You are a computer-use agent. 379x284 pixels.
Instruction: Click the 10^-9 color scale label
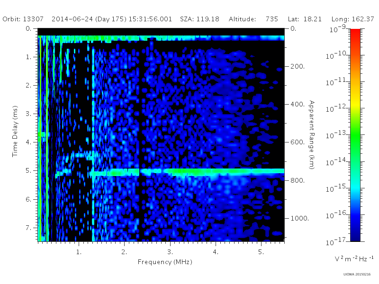tap(337, 29)
